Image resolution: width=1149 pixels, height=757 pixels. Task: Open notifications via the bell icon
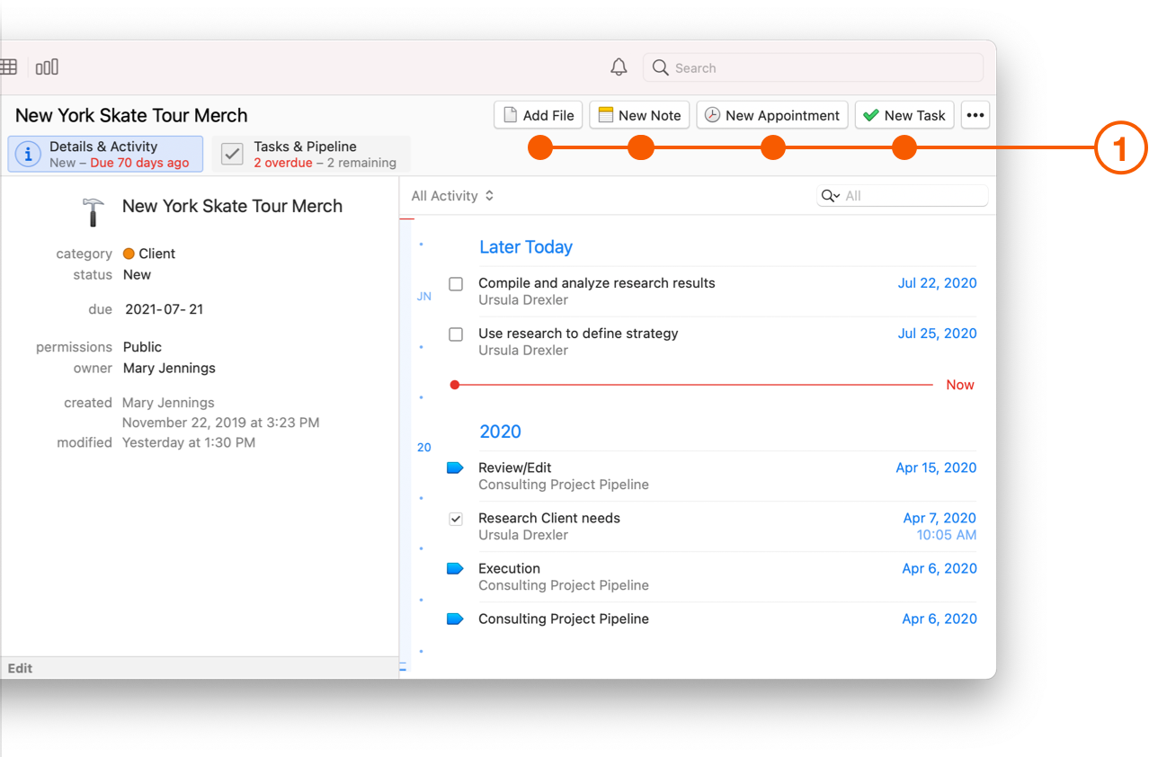click(619, 67)
